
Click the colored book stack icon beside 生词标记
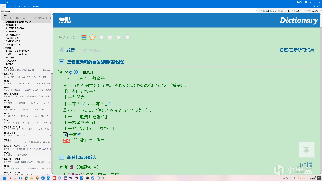click(x=84, y=38)
